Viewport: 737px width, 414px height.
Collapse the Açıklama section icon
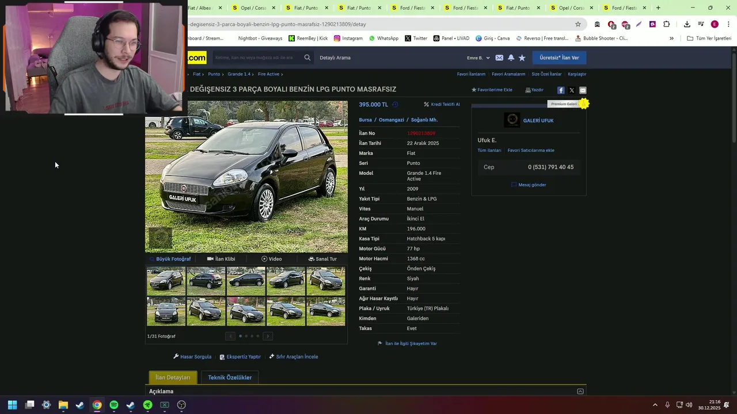pyautogui.click(x=580, y=392)
